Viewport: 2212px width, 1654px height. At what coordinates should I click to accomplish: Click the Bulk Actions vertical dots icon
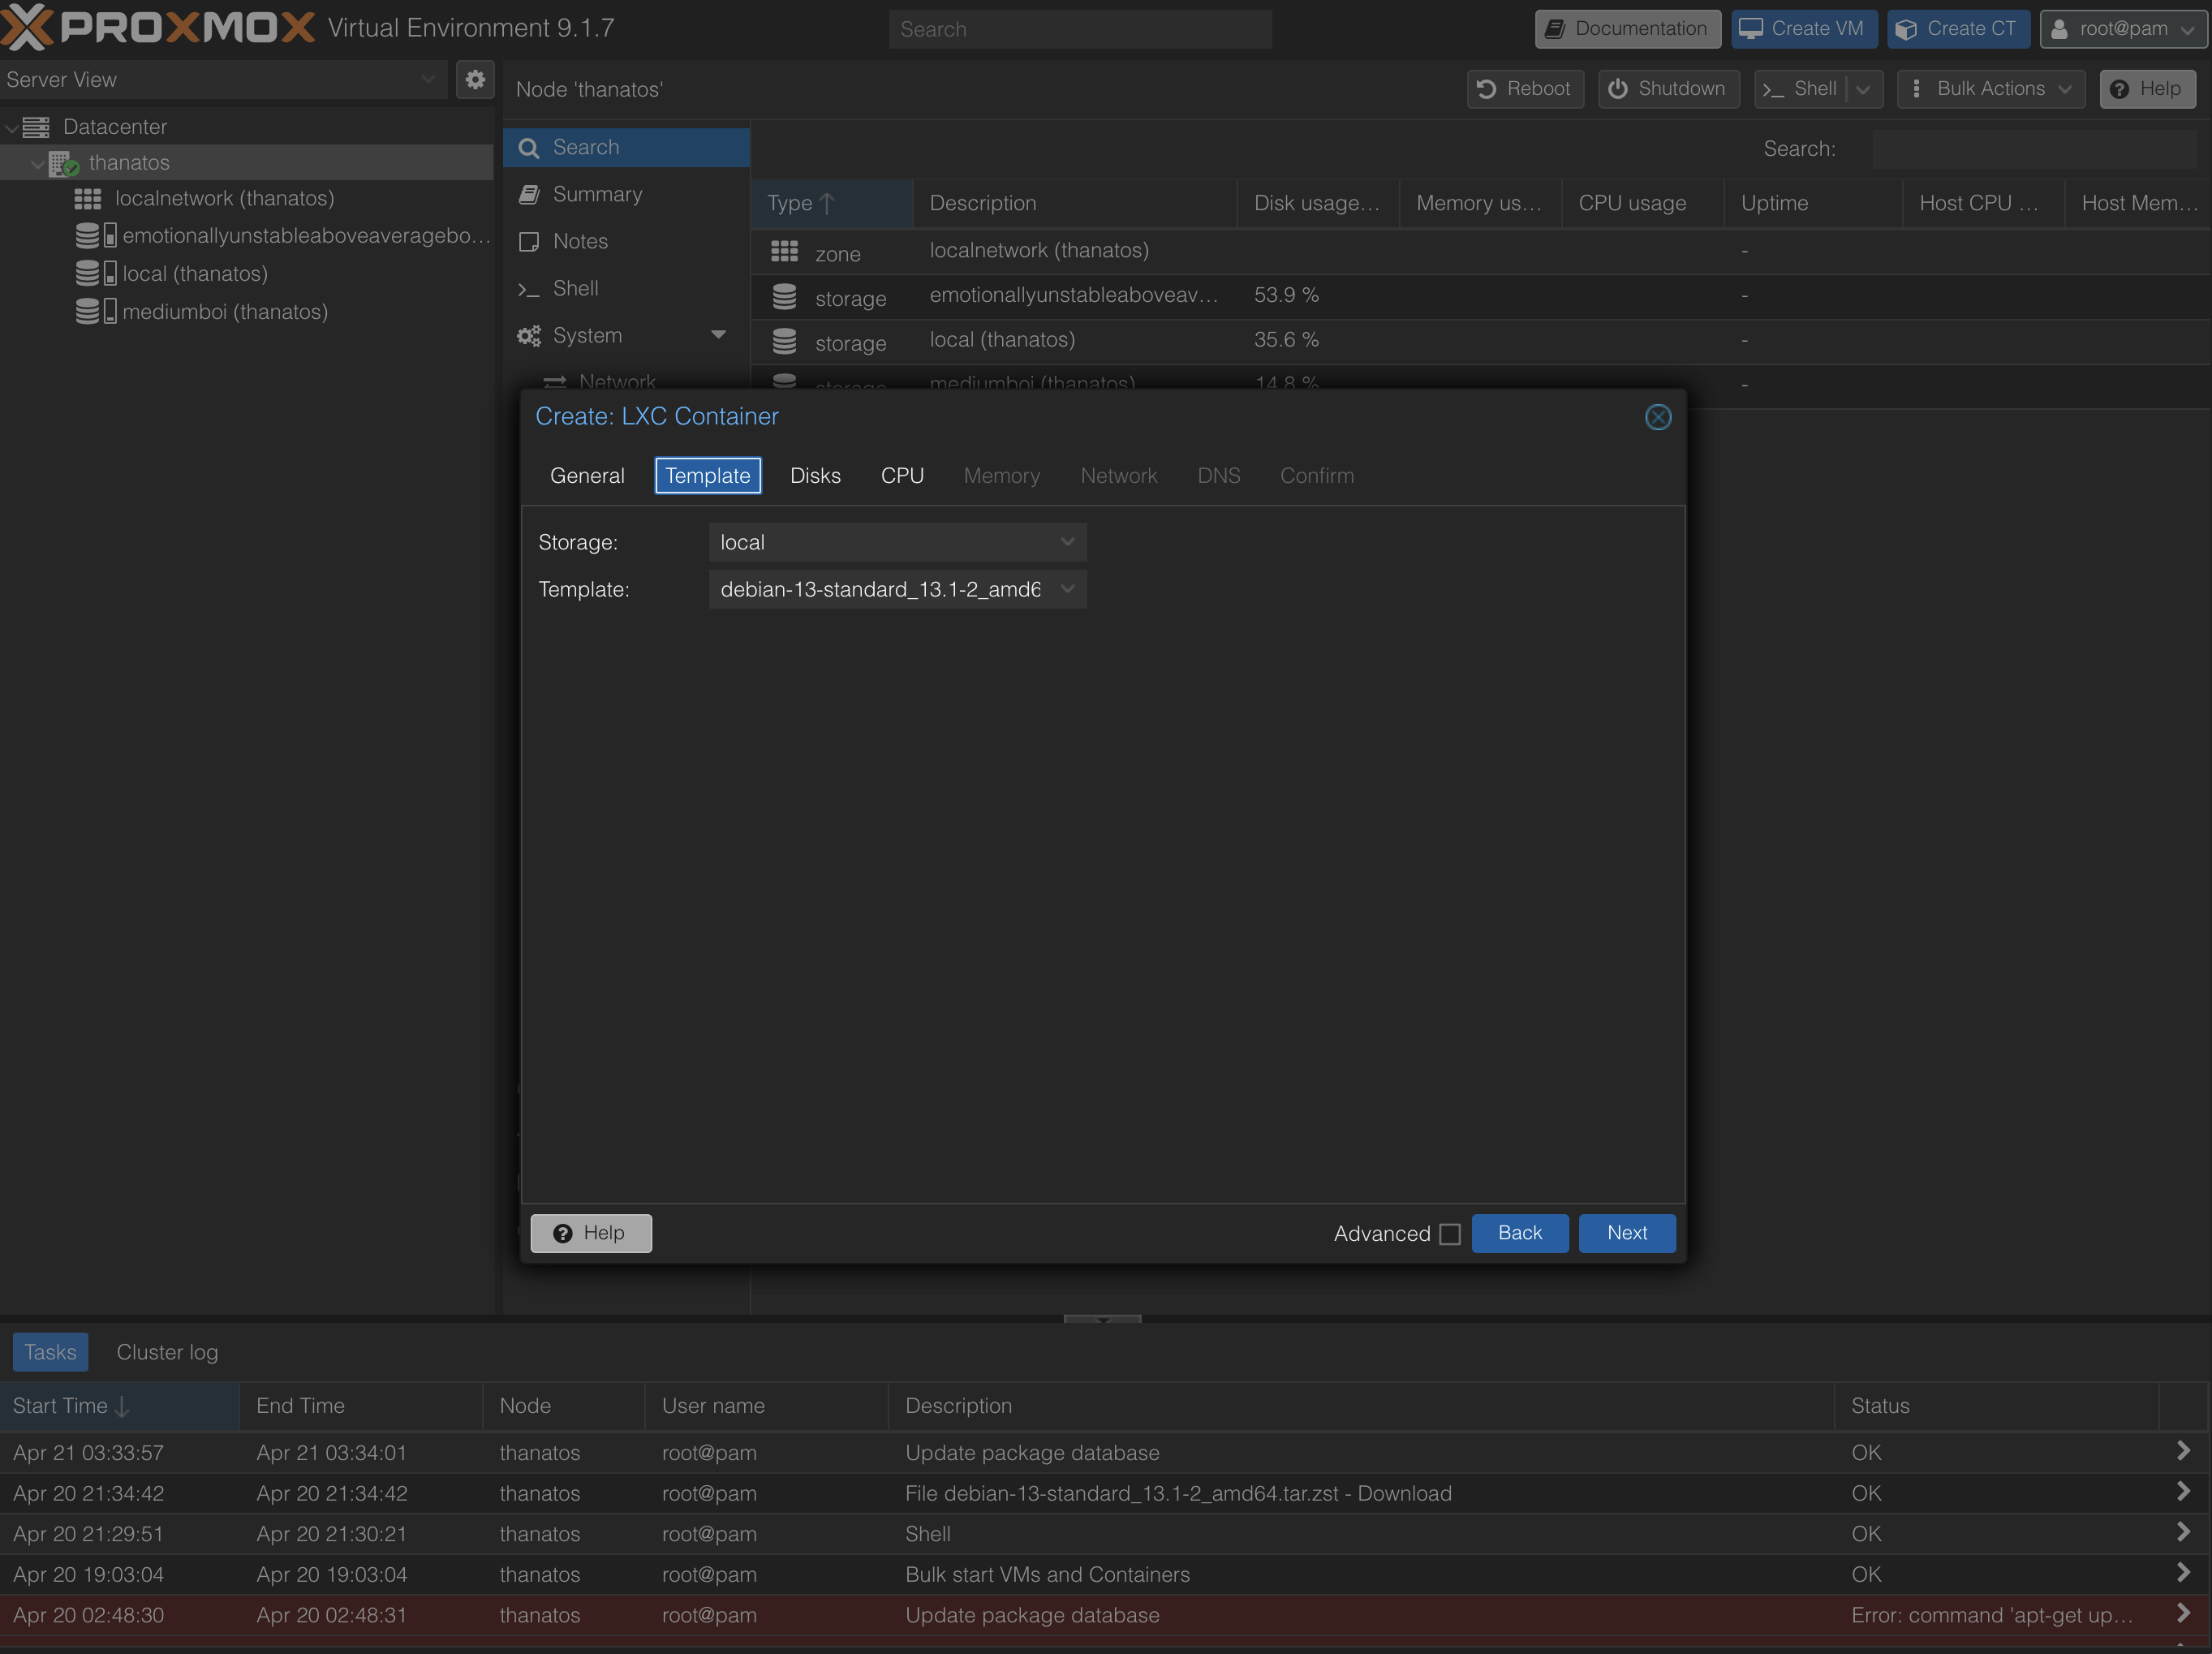(x=1916, y=89)
